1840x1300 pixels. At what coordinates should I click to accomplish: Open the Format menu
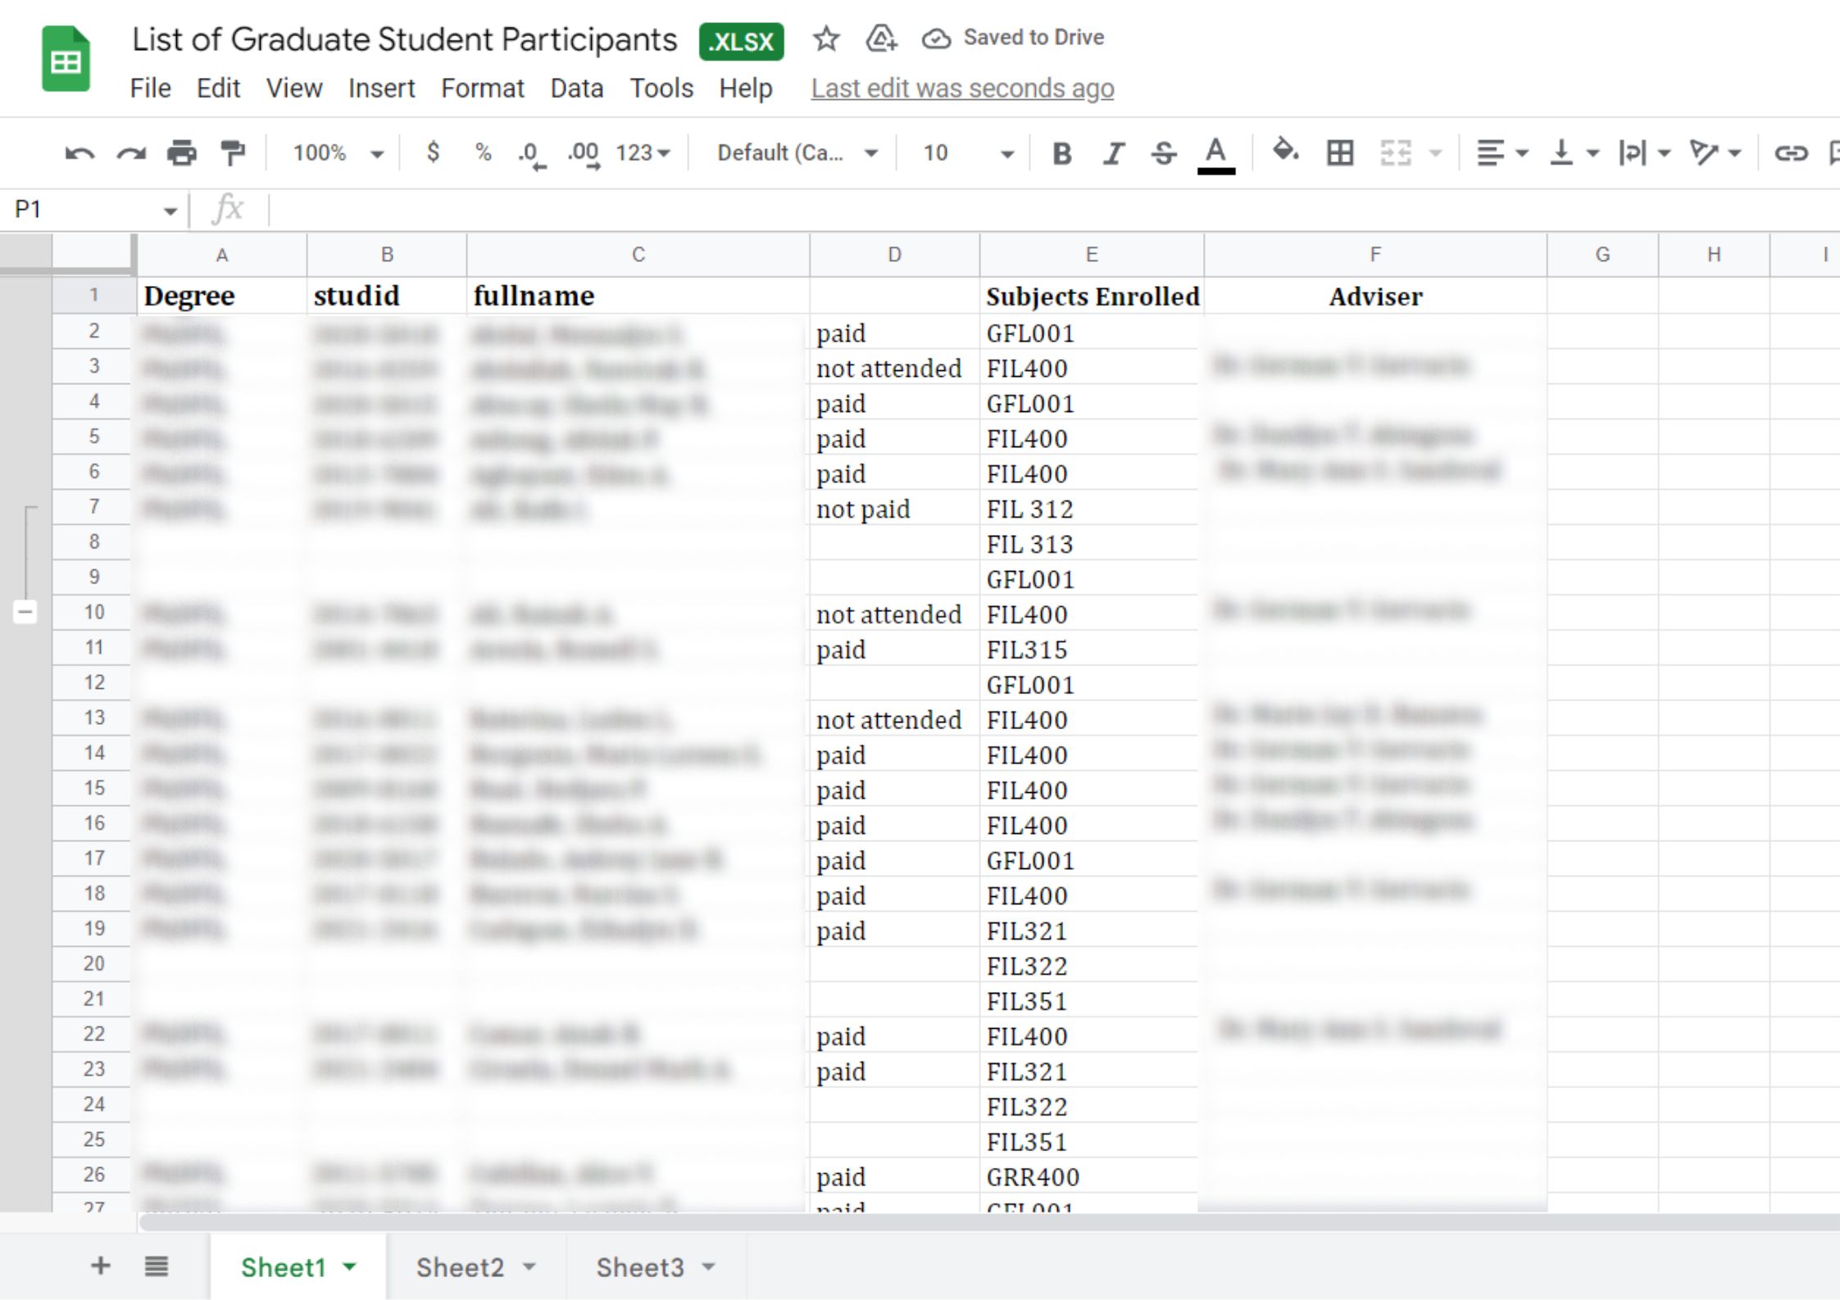click(x=483, y=88)
